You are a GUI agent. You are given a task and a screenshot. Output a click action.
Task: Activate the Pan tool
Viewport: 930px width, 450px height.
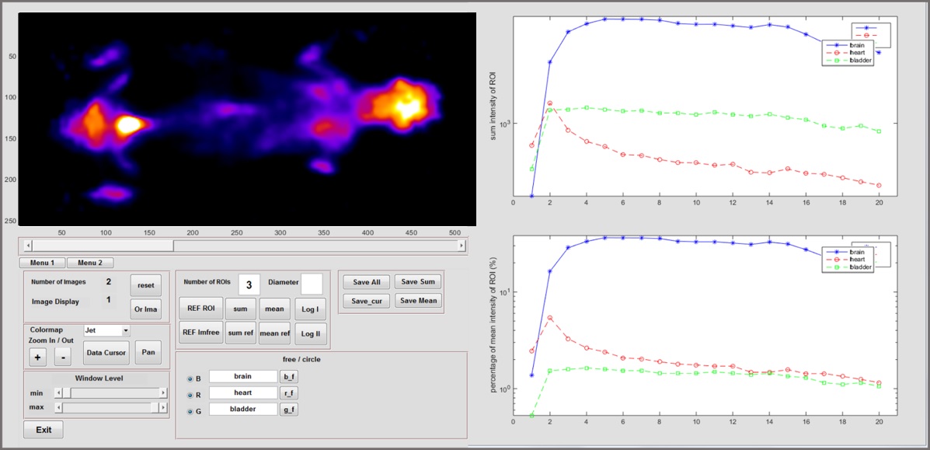point(148,352)
